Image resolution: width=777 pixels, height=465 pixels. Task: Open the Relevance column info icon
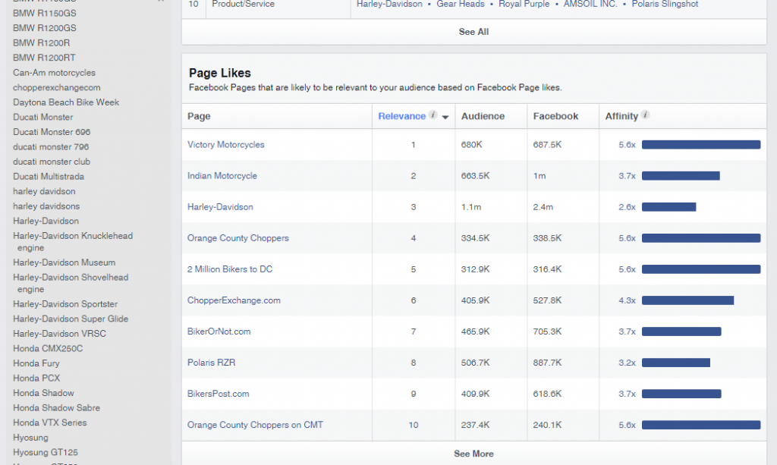433,115
